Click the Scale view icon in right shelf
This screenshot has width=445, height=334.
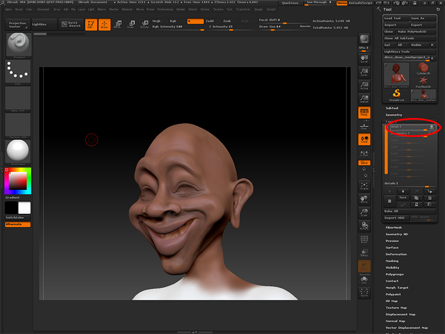[x=364, y=213]
